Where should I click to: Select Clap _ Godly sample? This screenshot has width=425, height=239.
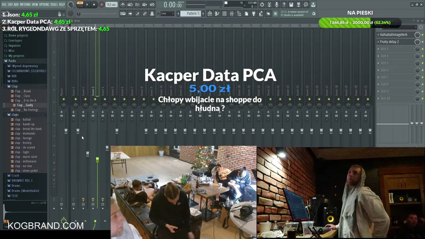(25, 105)
